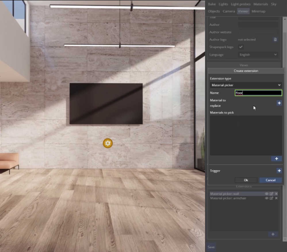Cancel creating the extension
The height and width of the screenshot is (252, 287).
click(x=270, y=180)
